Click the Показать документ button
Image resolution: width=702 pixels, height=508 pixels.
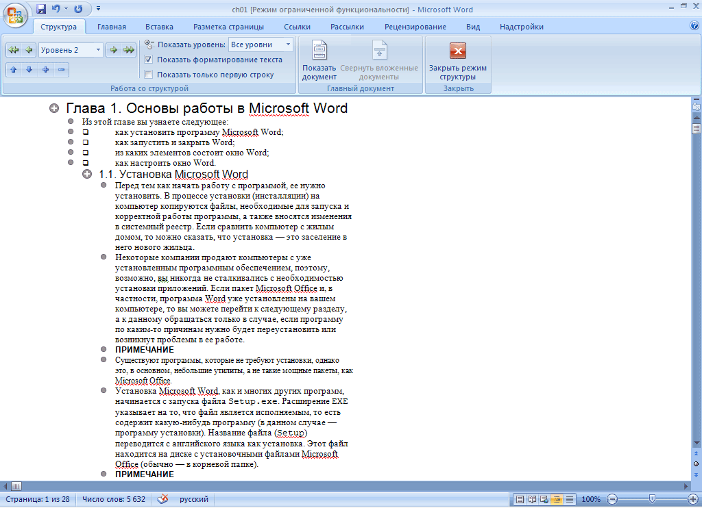319,60
